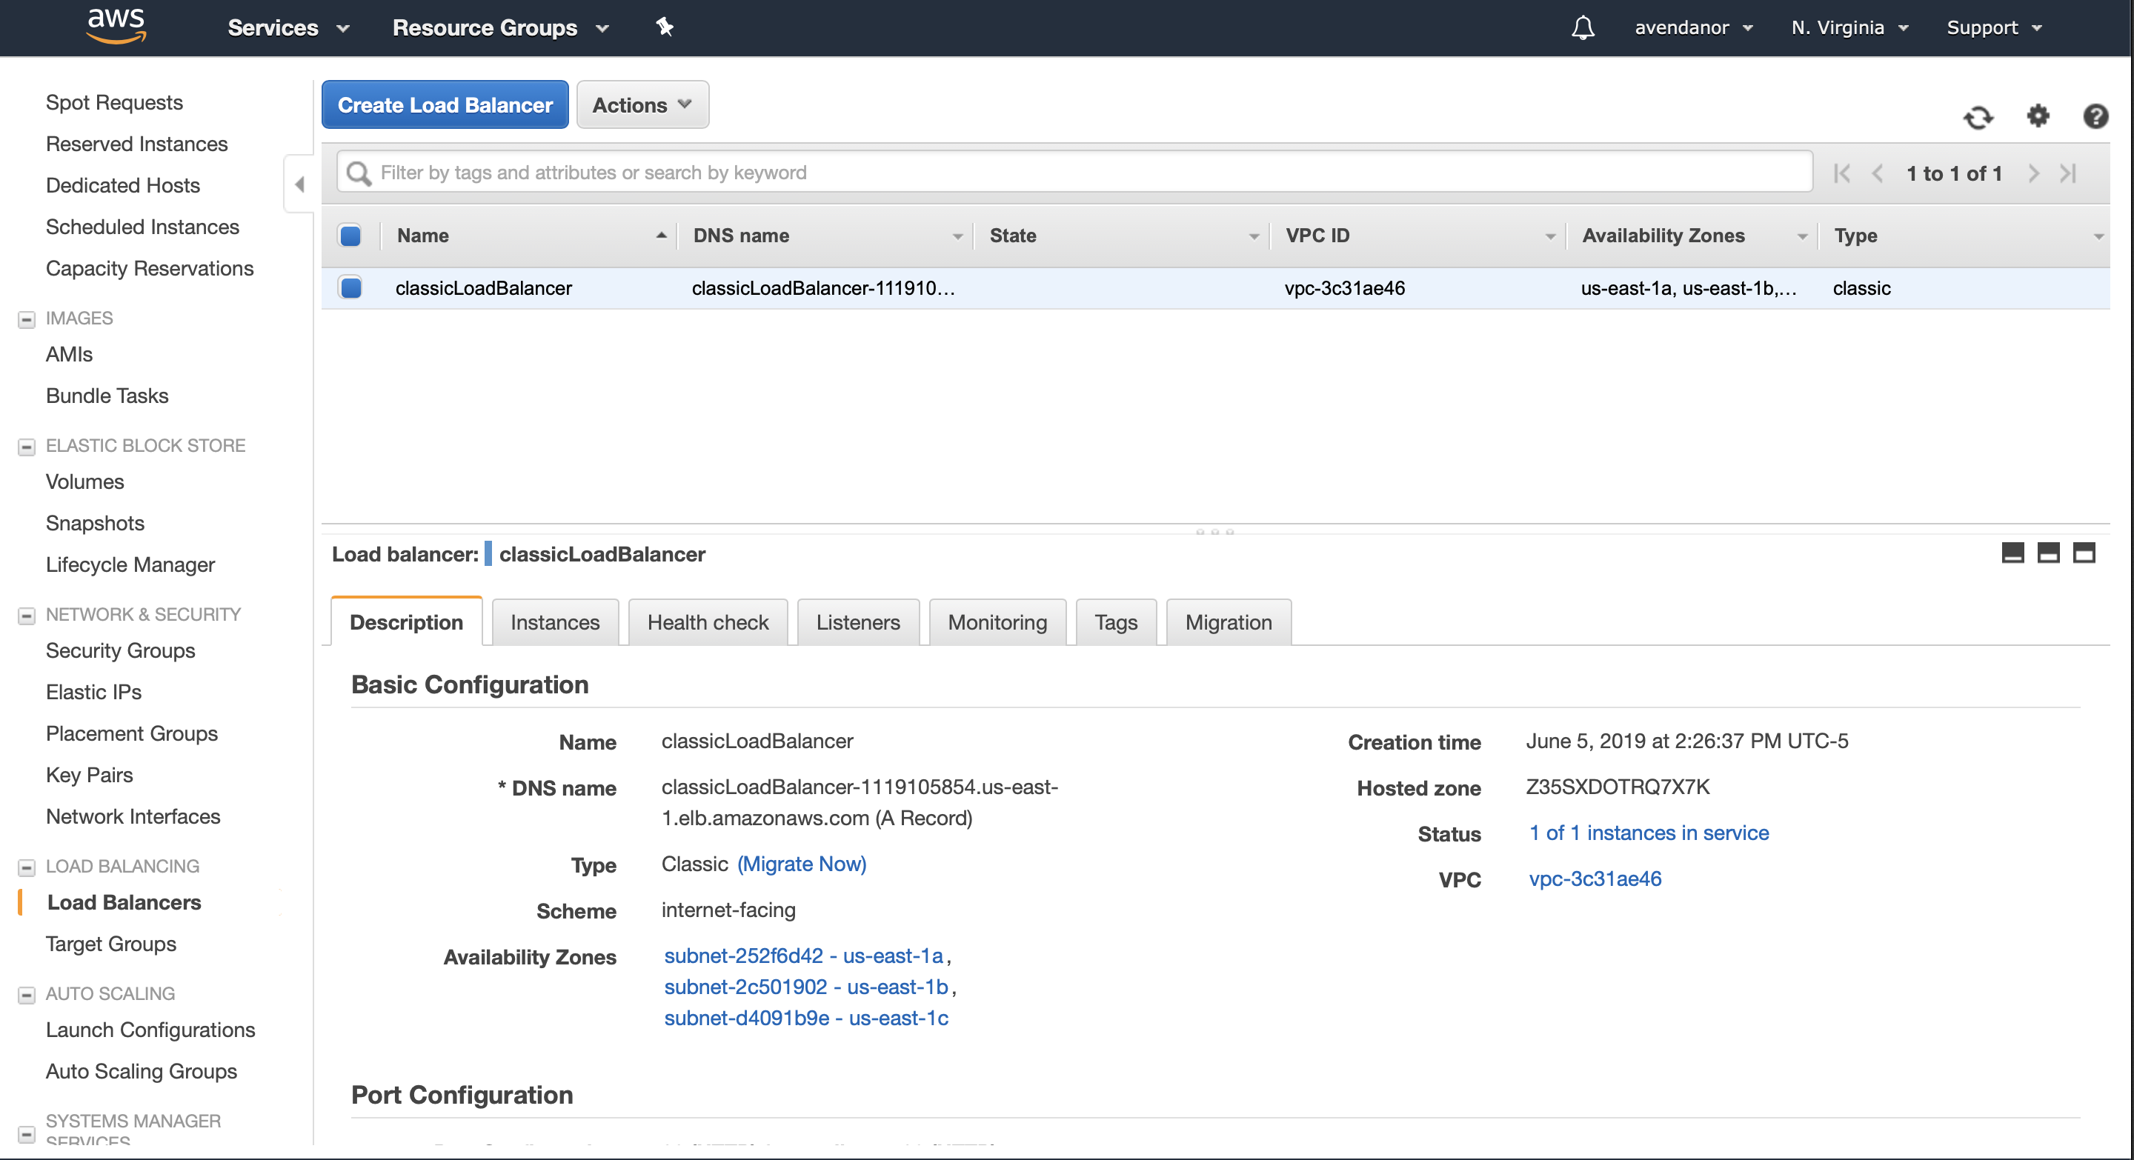The height and width of the screenshot is (1160, 2134).
Task: Click the AWS logo home icon
Action: pyautogui.click(x=116, y=25)
